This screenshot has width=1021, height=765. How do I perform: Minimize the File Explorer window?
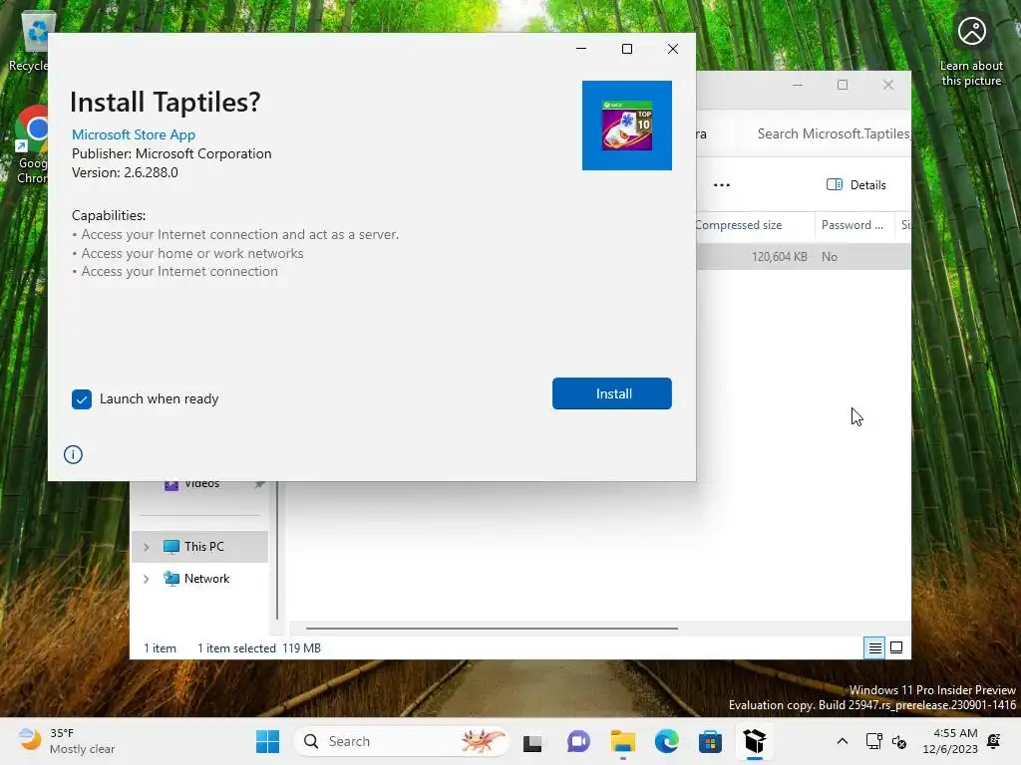pos(797,85)
